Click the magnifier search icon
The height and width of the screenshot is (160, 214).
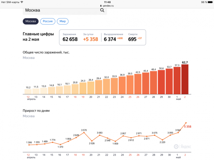click(102, 10)
